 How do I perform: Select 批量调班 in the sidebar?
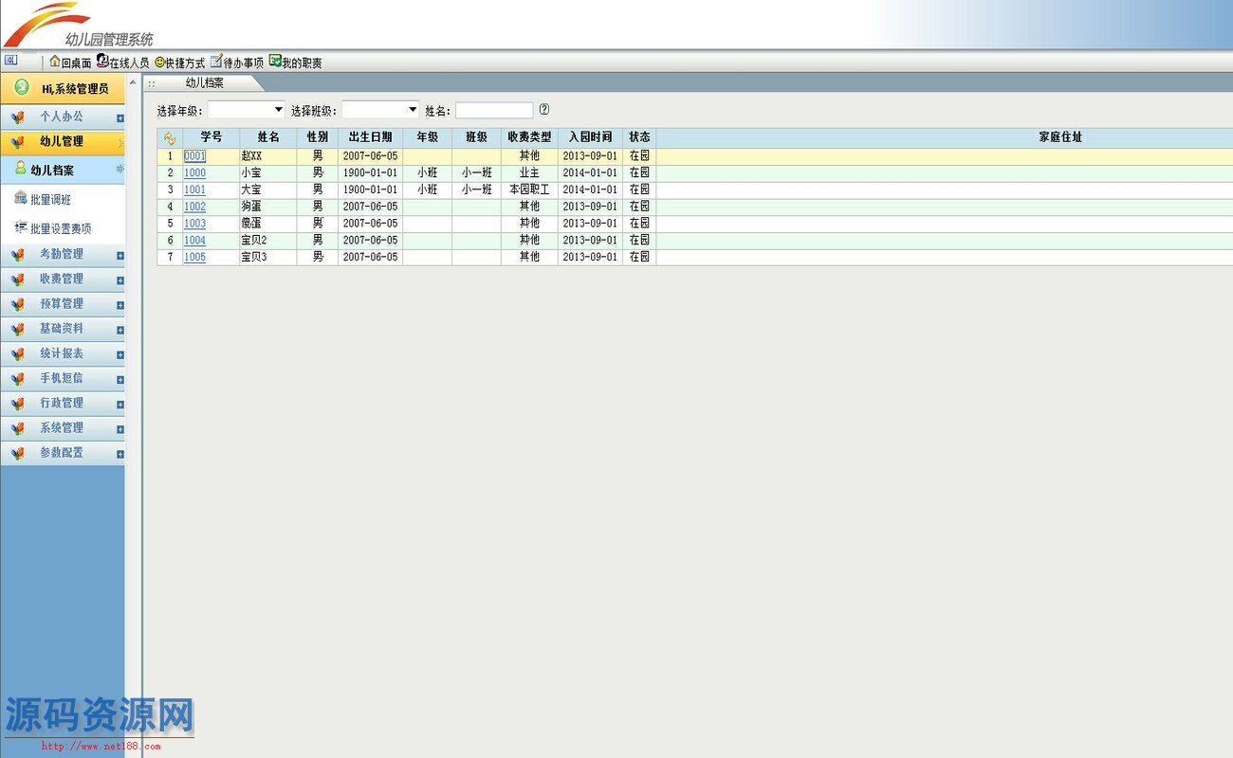50,200
